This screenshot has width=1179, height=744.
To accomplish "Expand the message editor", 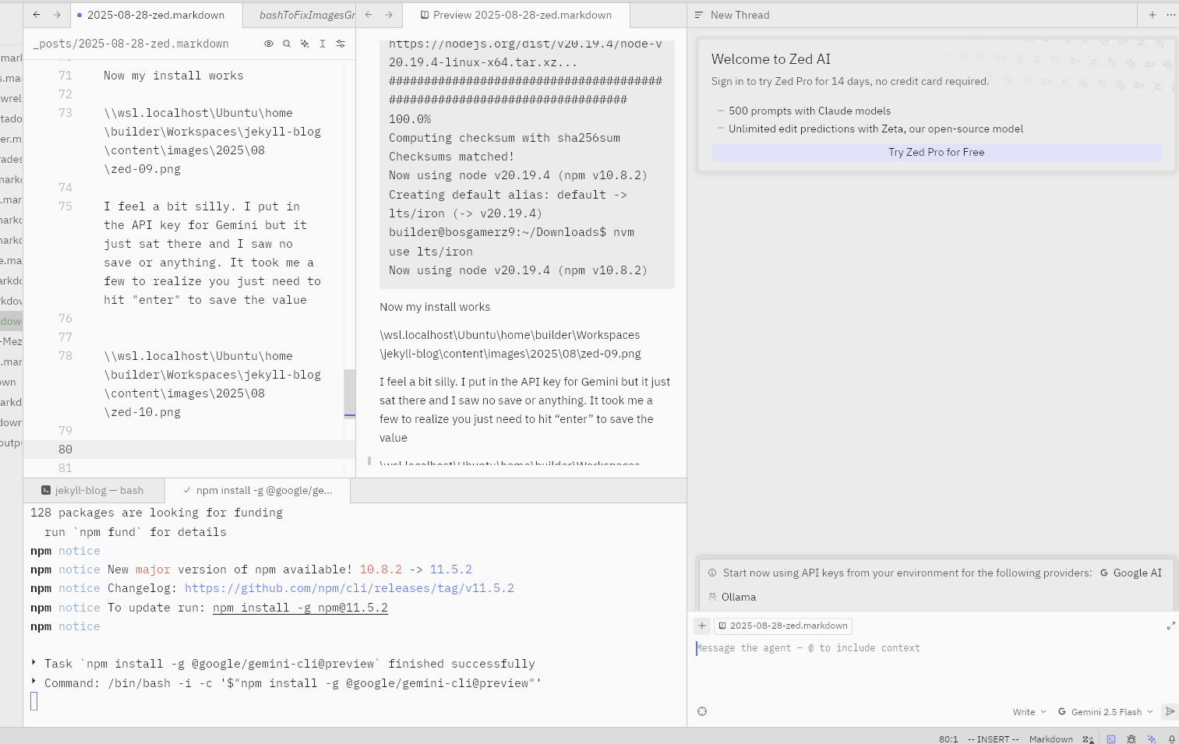I will (x=1170, y=626).
